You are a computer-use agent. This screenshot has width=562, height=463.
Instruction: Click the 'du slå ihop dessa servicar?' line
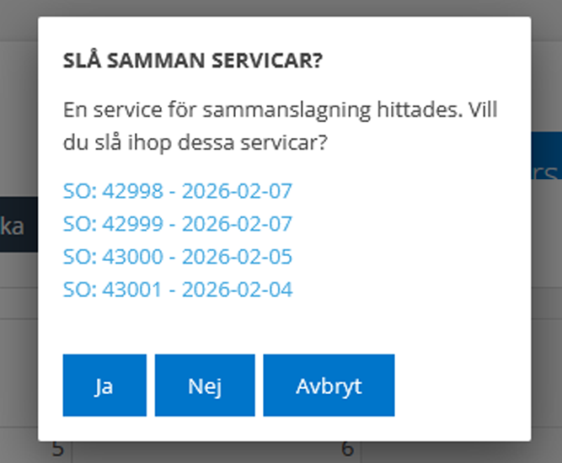pos(195,143)
